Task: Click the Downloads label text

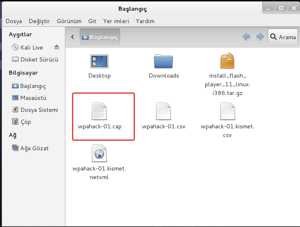Action: [164, 76]
